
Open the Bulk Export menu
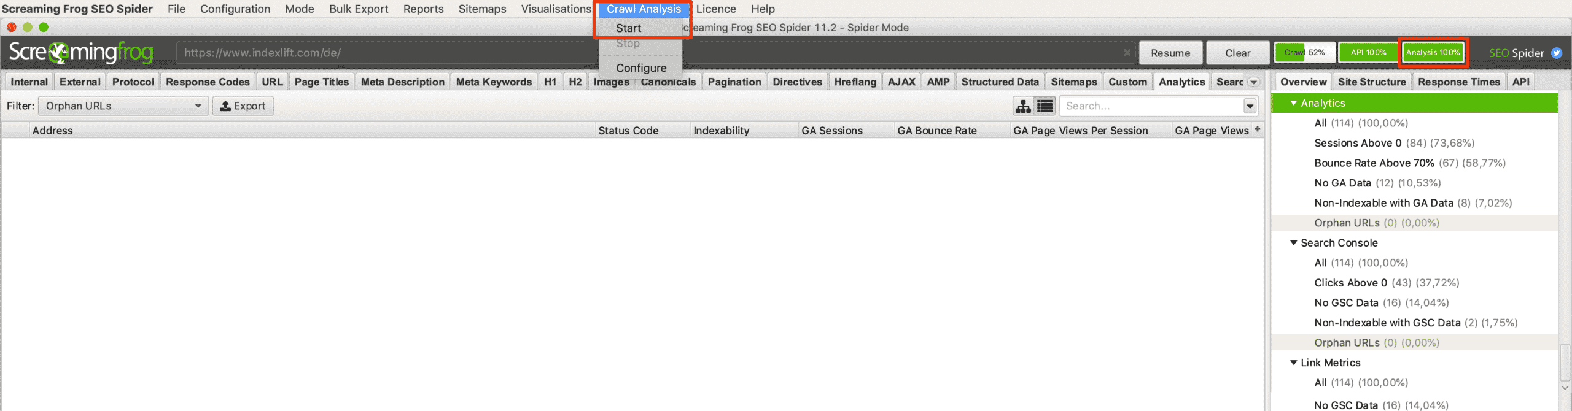tap(359, 9)
